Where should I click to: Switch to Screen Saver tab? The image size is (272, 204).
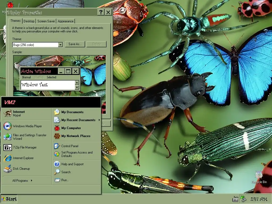(x=46, y=21)
